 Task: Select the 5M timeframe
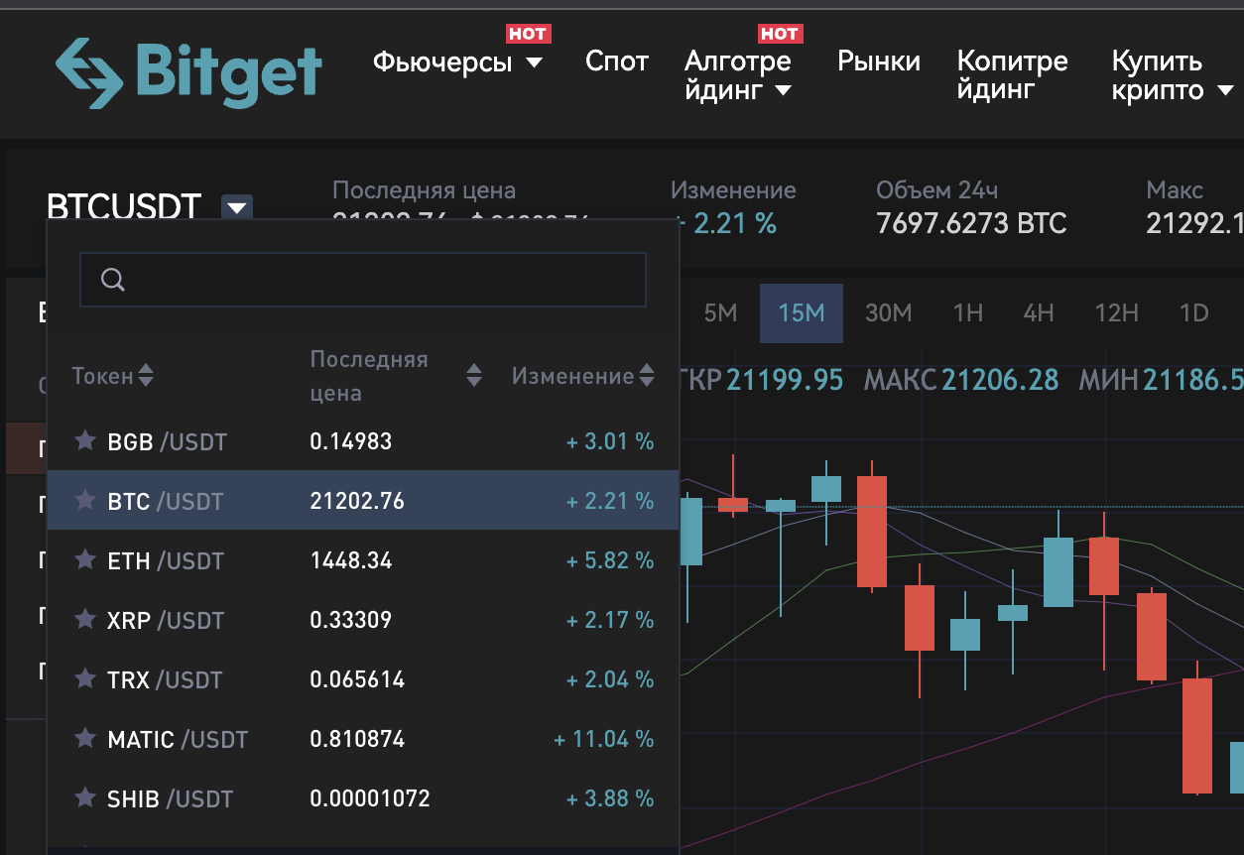(720, 313)
